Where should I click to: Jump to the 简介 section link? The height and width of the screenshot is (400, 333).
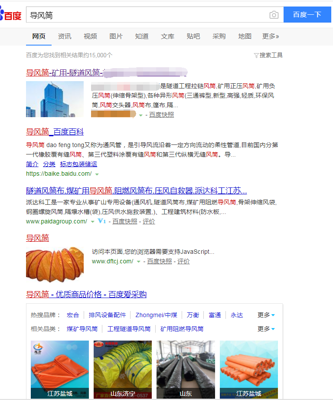pyautogui.click(x=32, y=164)
